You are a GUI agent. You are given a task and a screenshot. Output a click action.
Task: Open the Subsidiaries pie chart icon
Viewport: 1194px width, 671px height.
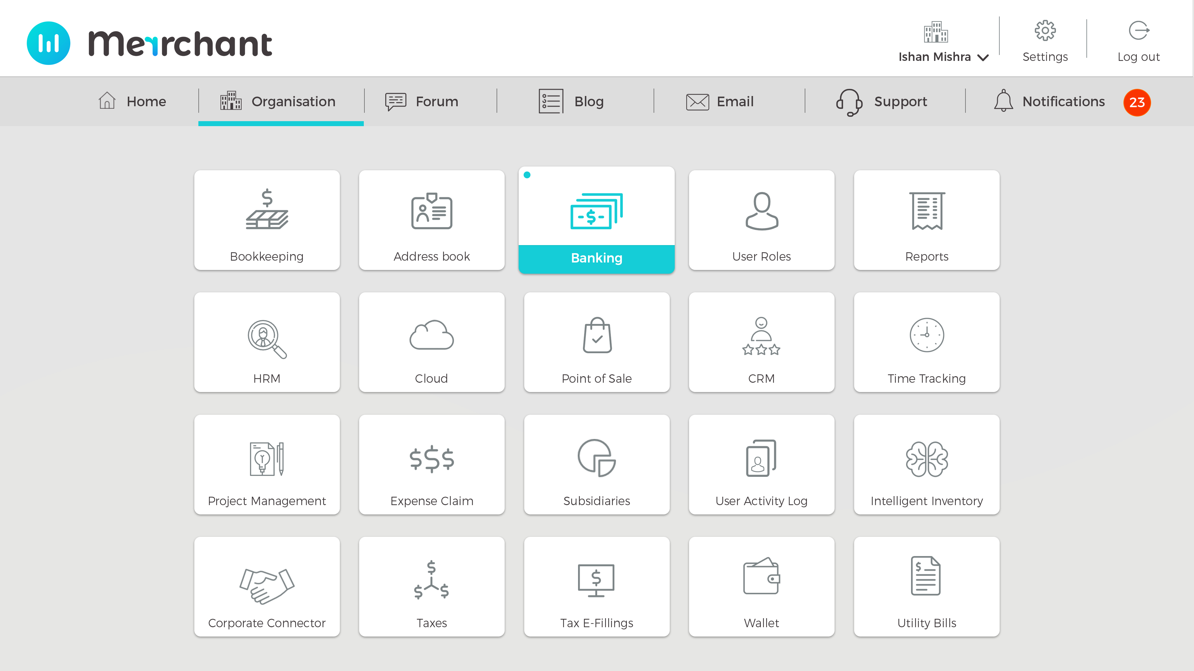597,458
